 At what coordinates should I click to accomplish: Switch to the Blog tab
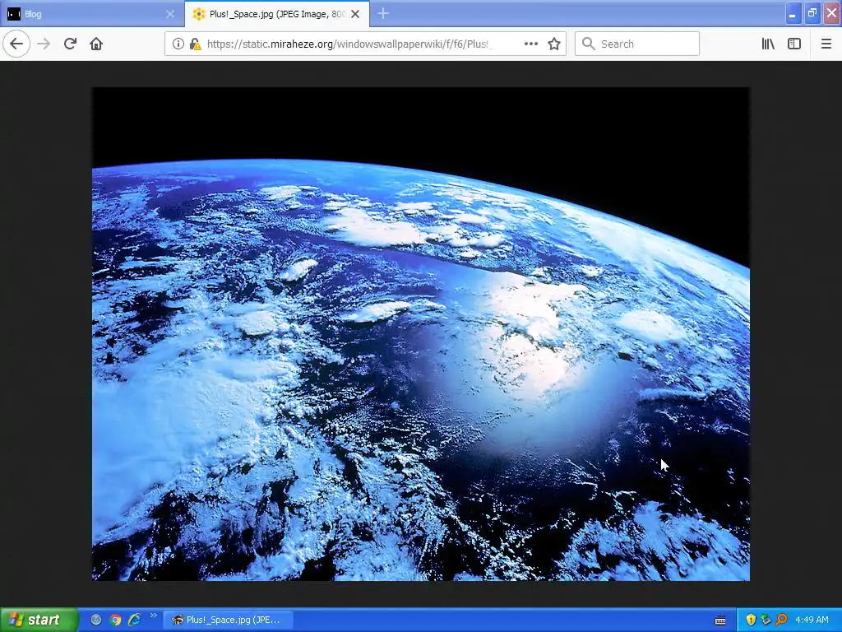(91, 14)
